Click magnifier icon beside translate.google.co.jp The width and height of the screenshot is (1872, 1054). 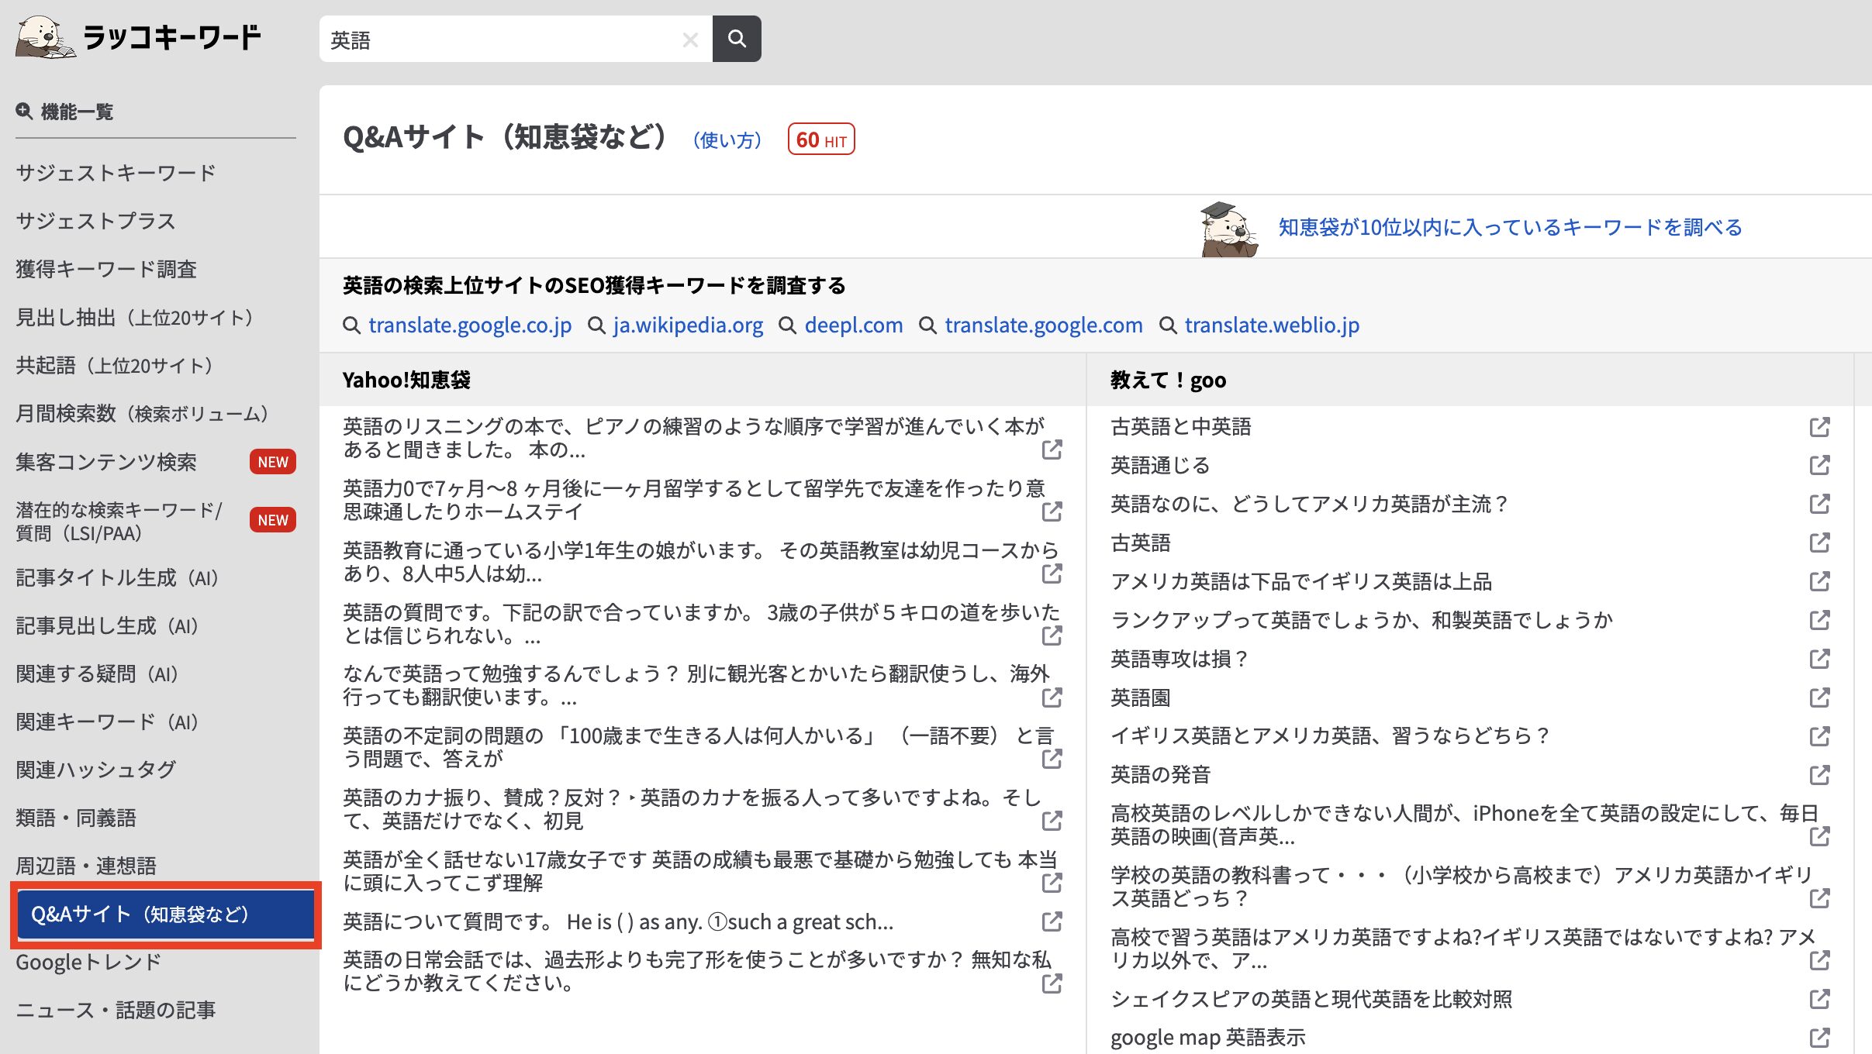coord(352,325)
